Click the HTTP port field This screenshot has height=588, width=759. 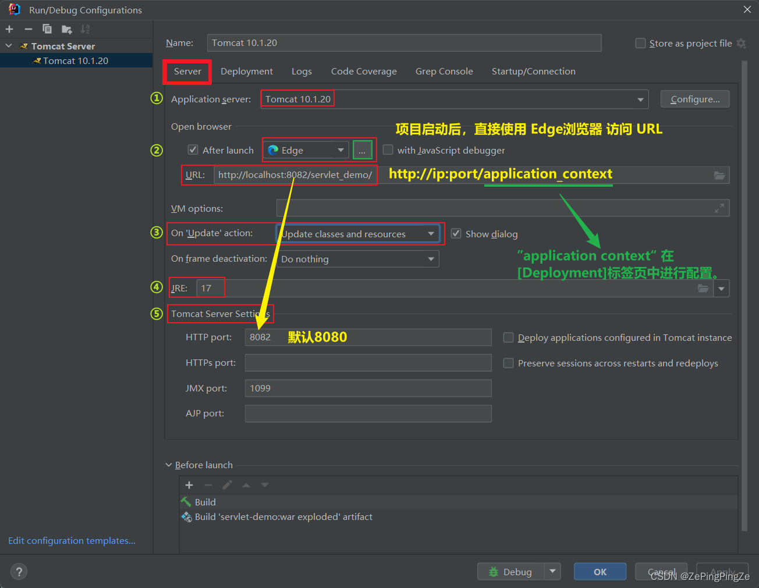point(368,337)
